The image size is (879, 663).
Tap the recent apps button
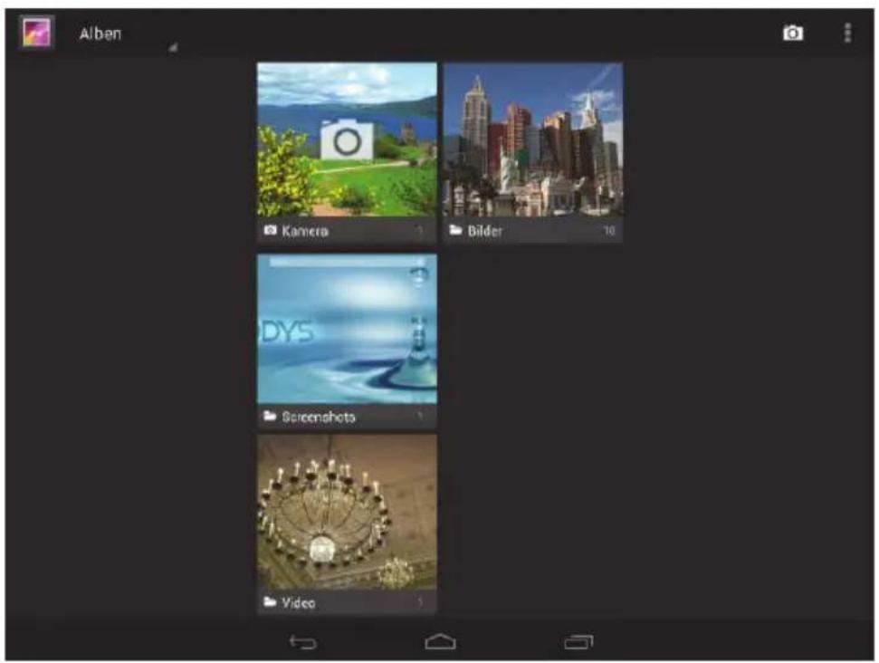click(578, 641)
